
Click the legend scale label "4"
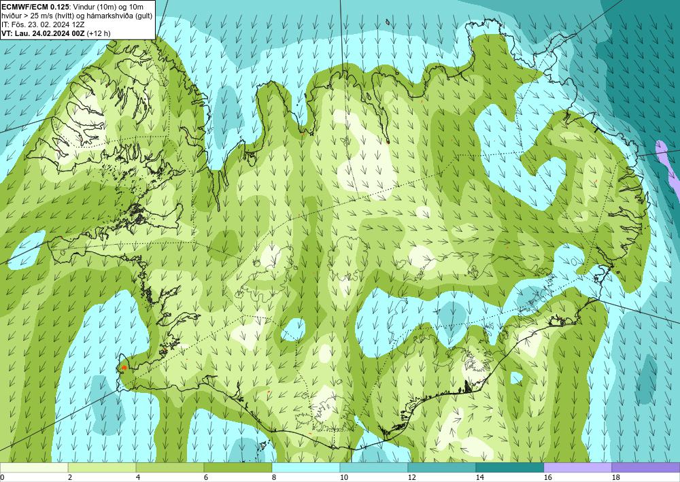point(138,478)
